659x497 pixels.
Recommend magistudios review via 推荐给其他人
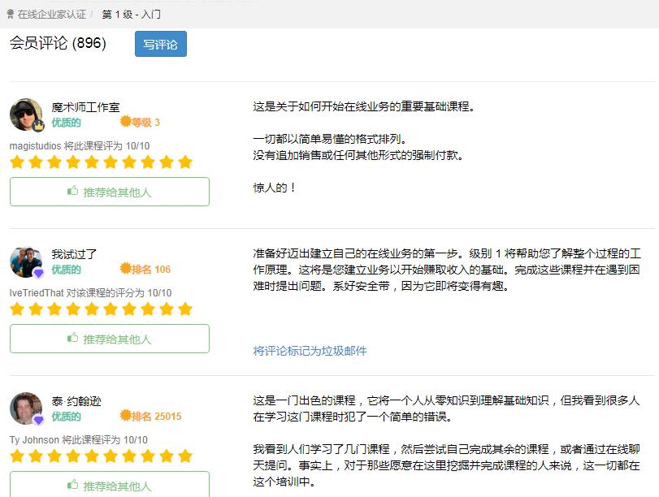[110, 192]
